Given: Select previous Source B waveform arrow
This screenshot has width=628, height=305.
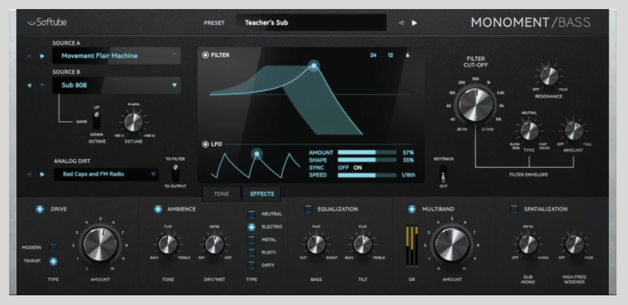Looking at the screenshot, I should click(x=29, y=85).
